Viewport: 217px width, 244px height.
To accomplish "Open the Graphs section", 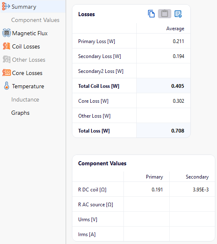I will tap(20, 113).
